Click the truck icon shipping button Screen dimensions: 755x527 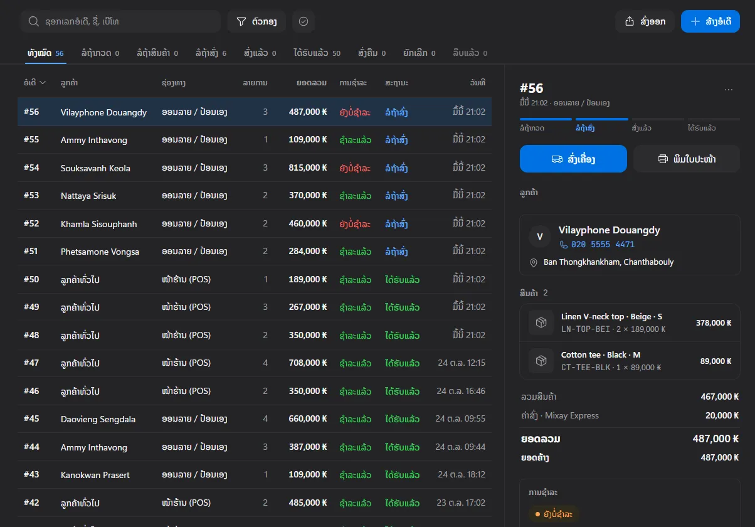point(573,159)
